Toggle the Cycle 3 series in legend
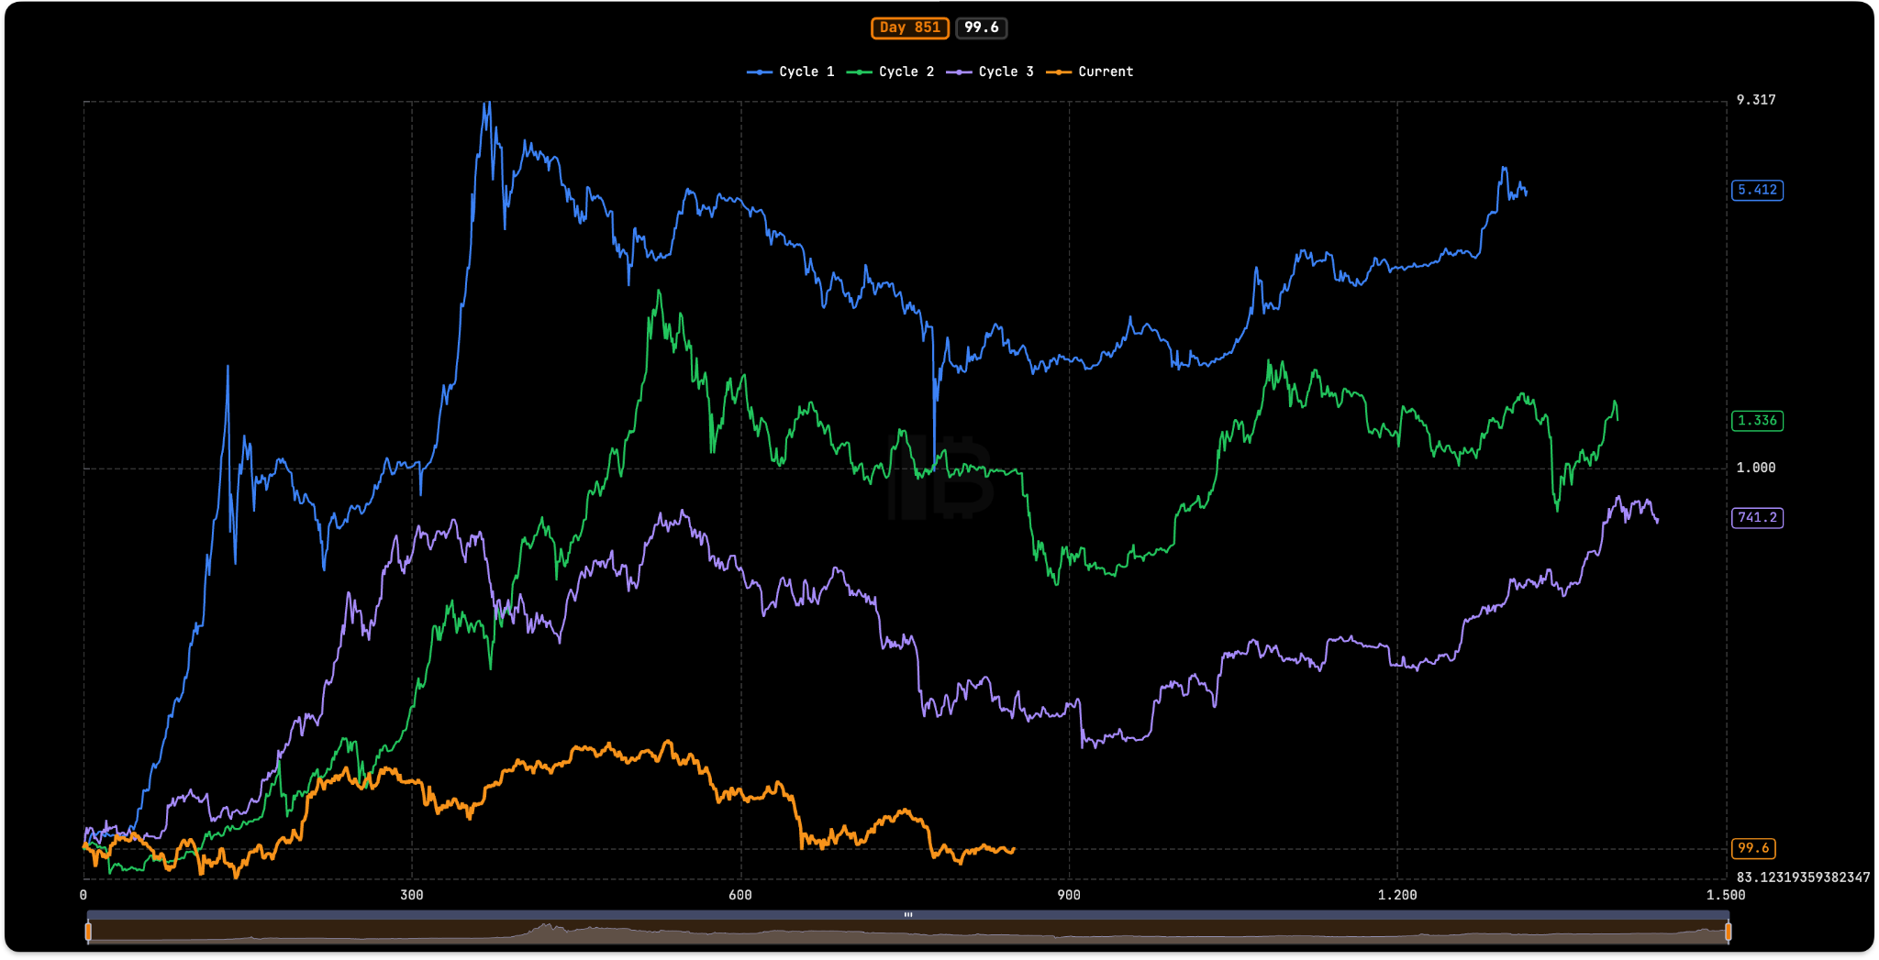Viewport: 1879px width, 960px height. coord(991,72)
